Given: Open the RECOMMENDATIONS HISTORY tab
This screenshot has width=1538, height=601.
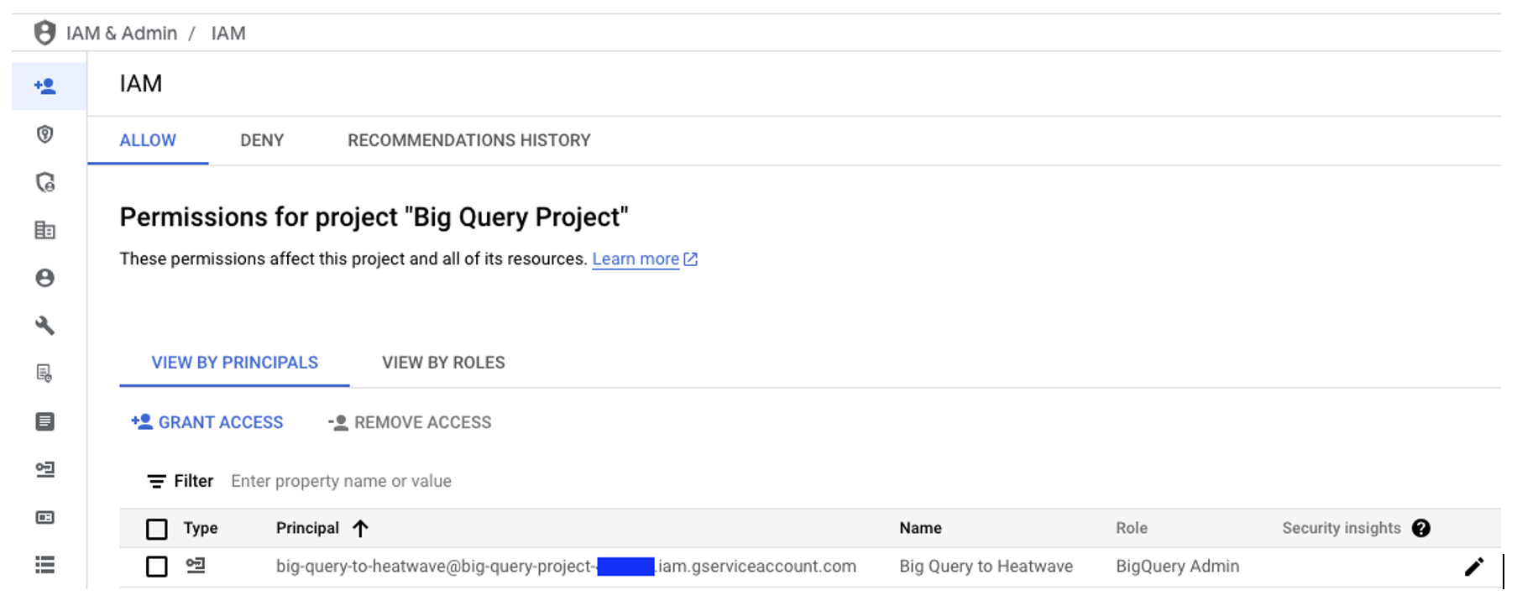Looking at the screenshot, I should click(x=468, y=140).
